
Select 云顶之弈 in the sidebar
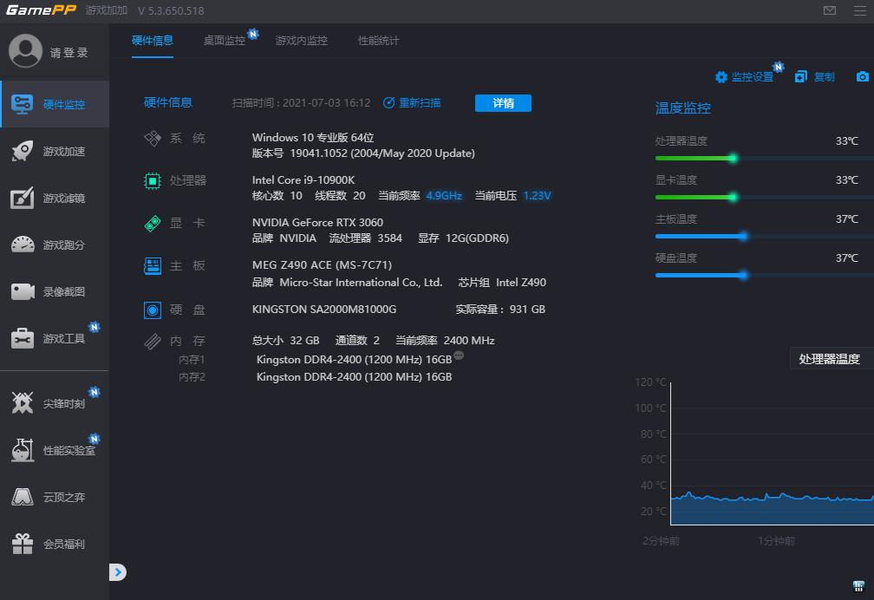coord(55,497)
